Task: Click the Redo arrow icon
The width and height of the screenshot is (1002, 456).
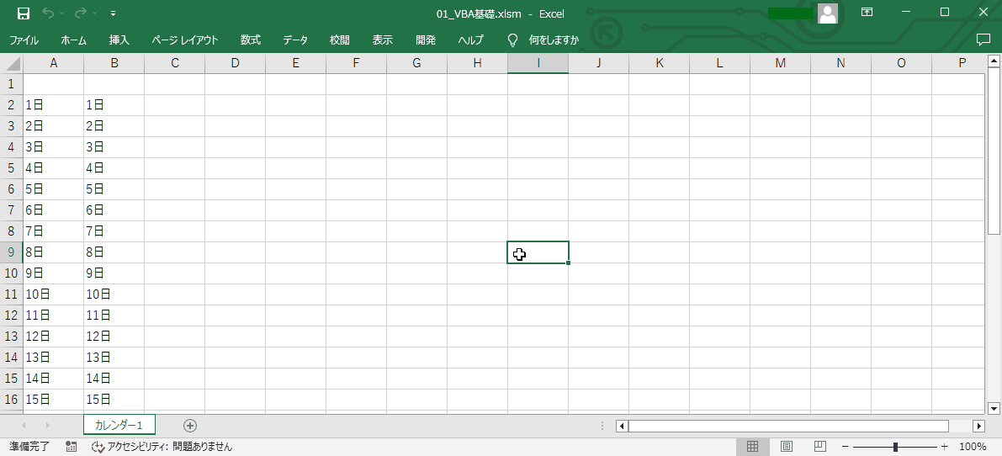Action: pyautogui.click(x=81, y=13)
